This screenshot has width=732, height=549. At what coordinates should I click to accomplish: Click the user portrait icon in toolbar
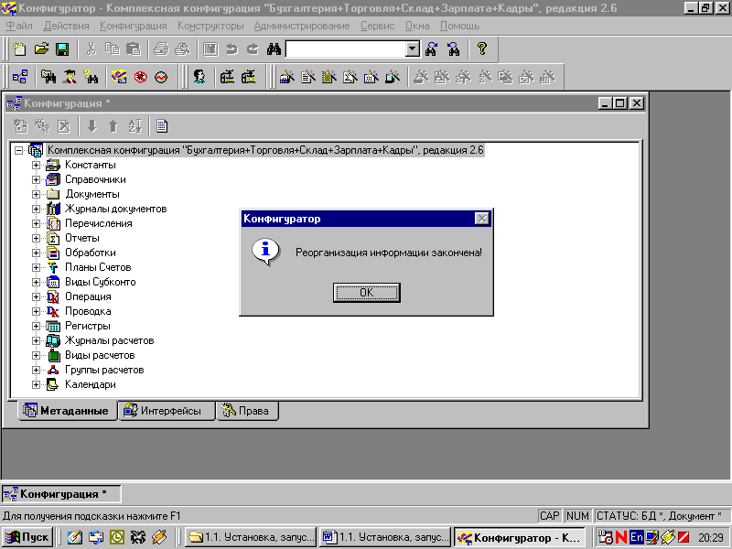point(199,77)
